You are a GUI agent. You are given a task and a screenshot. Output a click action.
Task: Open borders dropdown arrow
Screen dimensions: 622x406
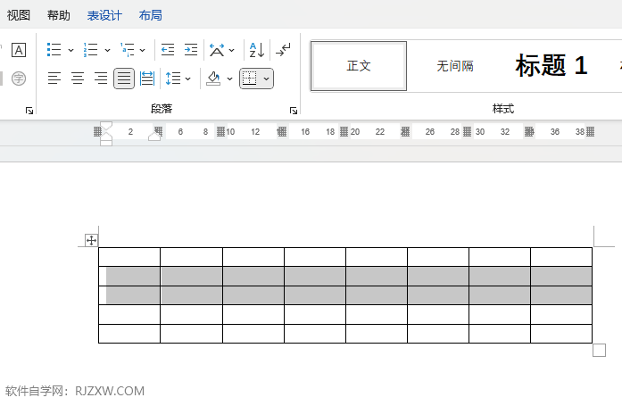(x=267, y=79)
